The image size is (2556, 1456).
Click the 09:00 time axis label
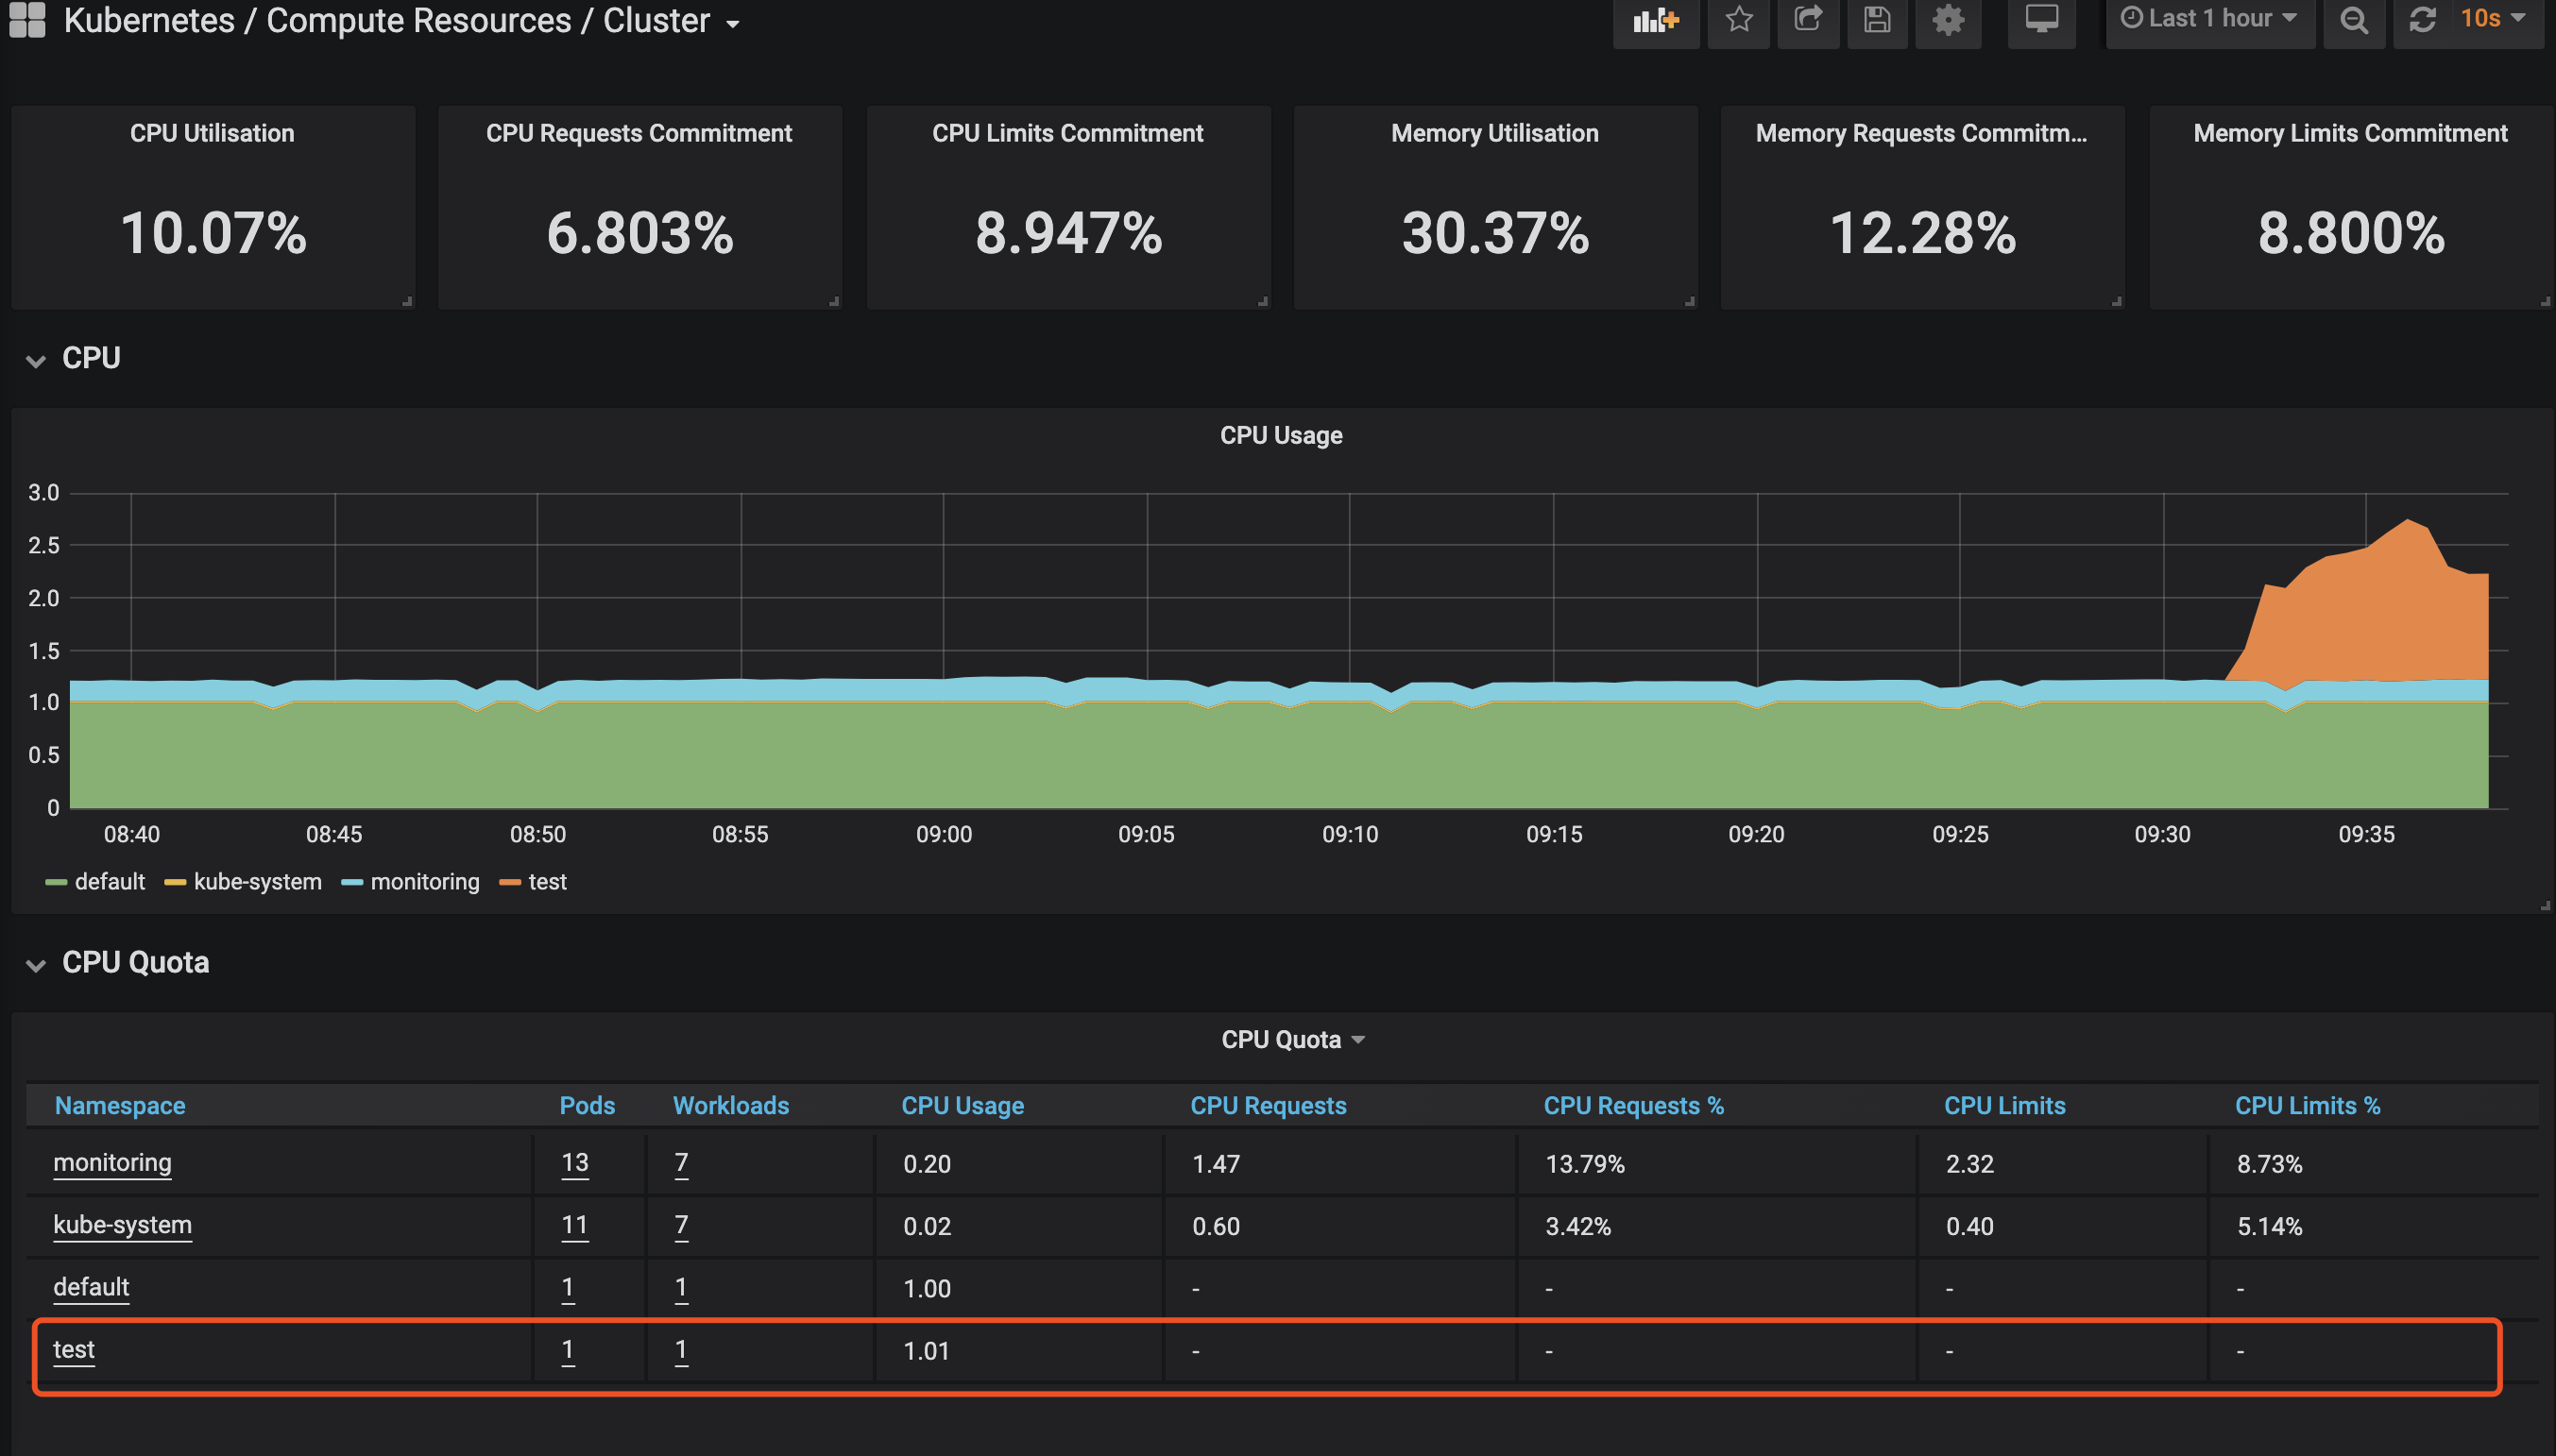(x=944, y=834)
